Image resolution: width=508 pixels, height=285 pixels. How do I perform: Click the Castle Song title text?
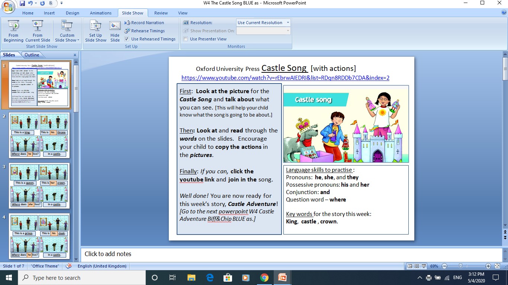(x=284, y=68)
